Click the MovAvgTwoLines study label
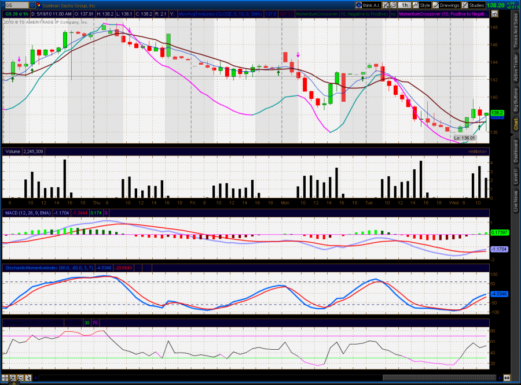The image size is (521, 385). tap(220, 14)
